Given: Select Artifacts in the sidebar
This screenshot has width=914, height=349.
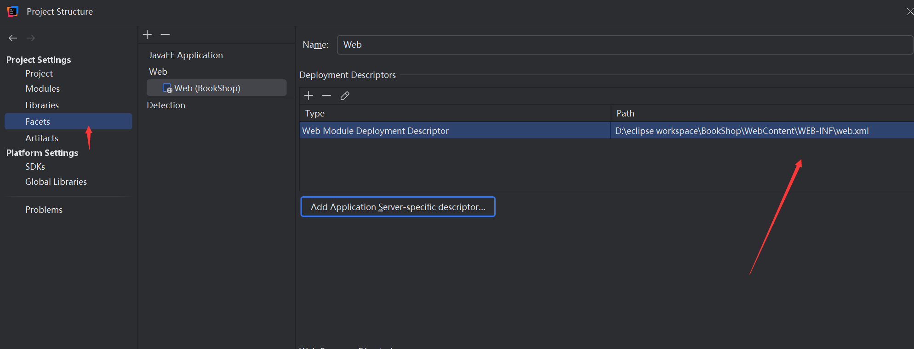Looking at the screenshot, I should [42, 138].
